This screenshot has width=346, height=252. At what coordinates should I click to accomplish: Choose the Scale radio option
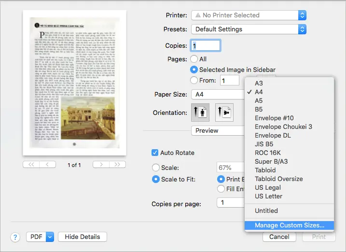156,168
